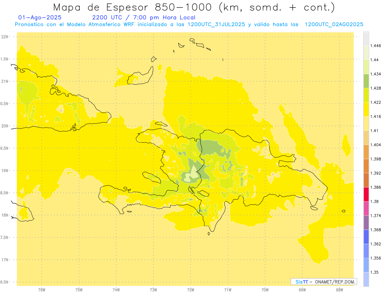This screenshot has width=381, height=294.
Task: Click the orange 1.398–1.404 color bar segment
Action: [366, 152]
